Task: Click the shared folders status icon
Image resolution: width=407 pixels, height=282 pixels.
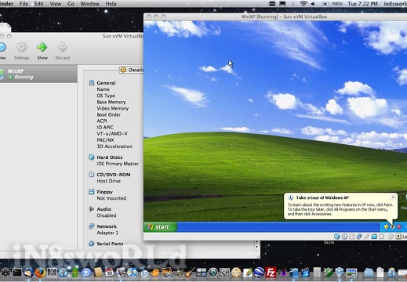Action: [x=374, y=237]
